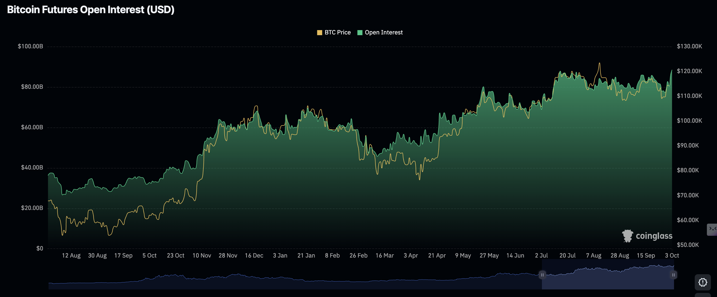717x297 pixels.
Task: Grab the right range navigator pause handle
Action: pos(673,275)
